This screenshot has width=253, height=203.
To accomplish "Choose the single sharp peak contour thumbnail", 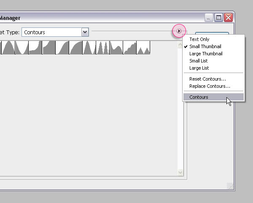I will tap(89, 48).
